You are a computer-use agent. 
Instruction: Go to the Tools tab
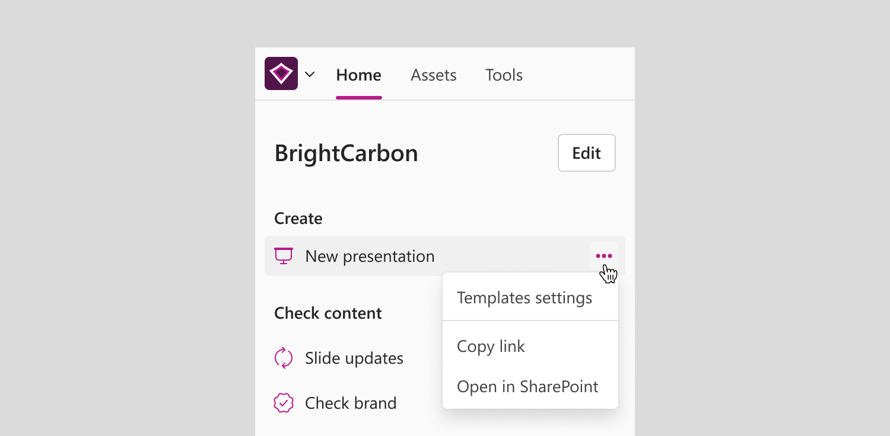[x=504, y=75]
